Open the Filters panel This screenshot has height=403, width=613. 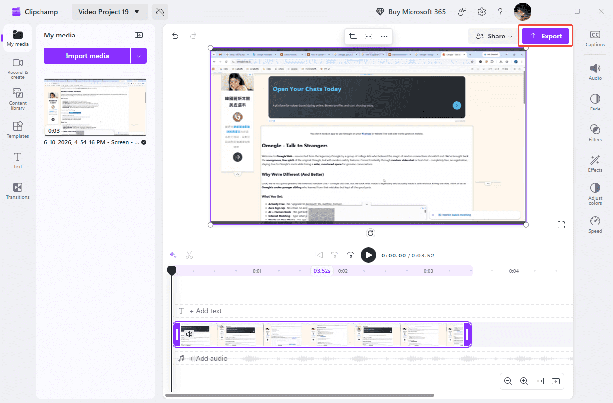(595, 133)
